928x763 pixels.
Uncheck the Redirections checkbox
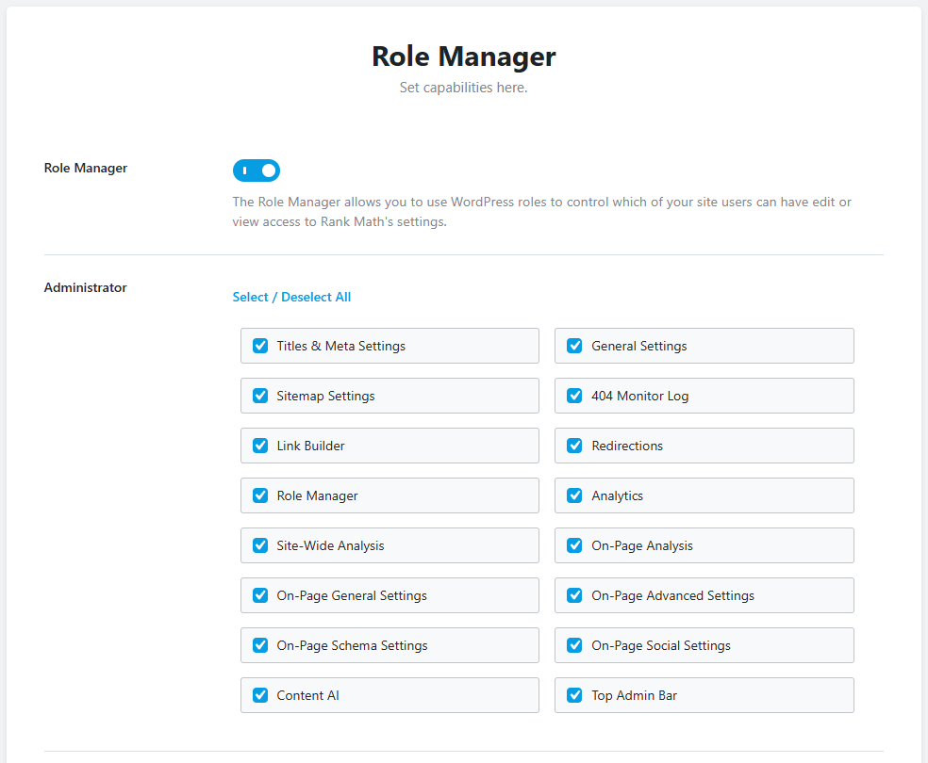[x=574, y=446]
